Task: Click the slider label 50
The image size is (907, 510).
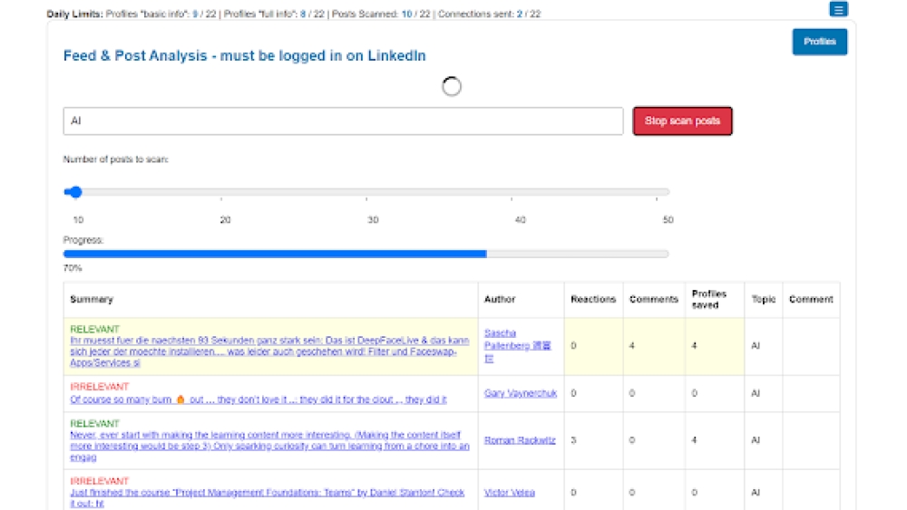Action: coord(668,220)
